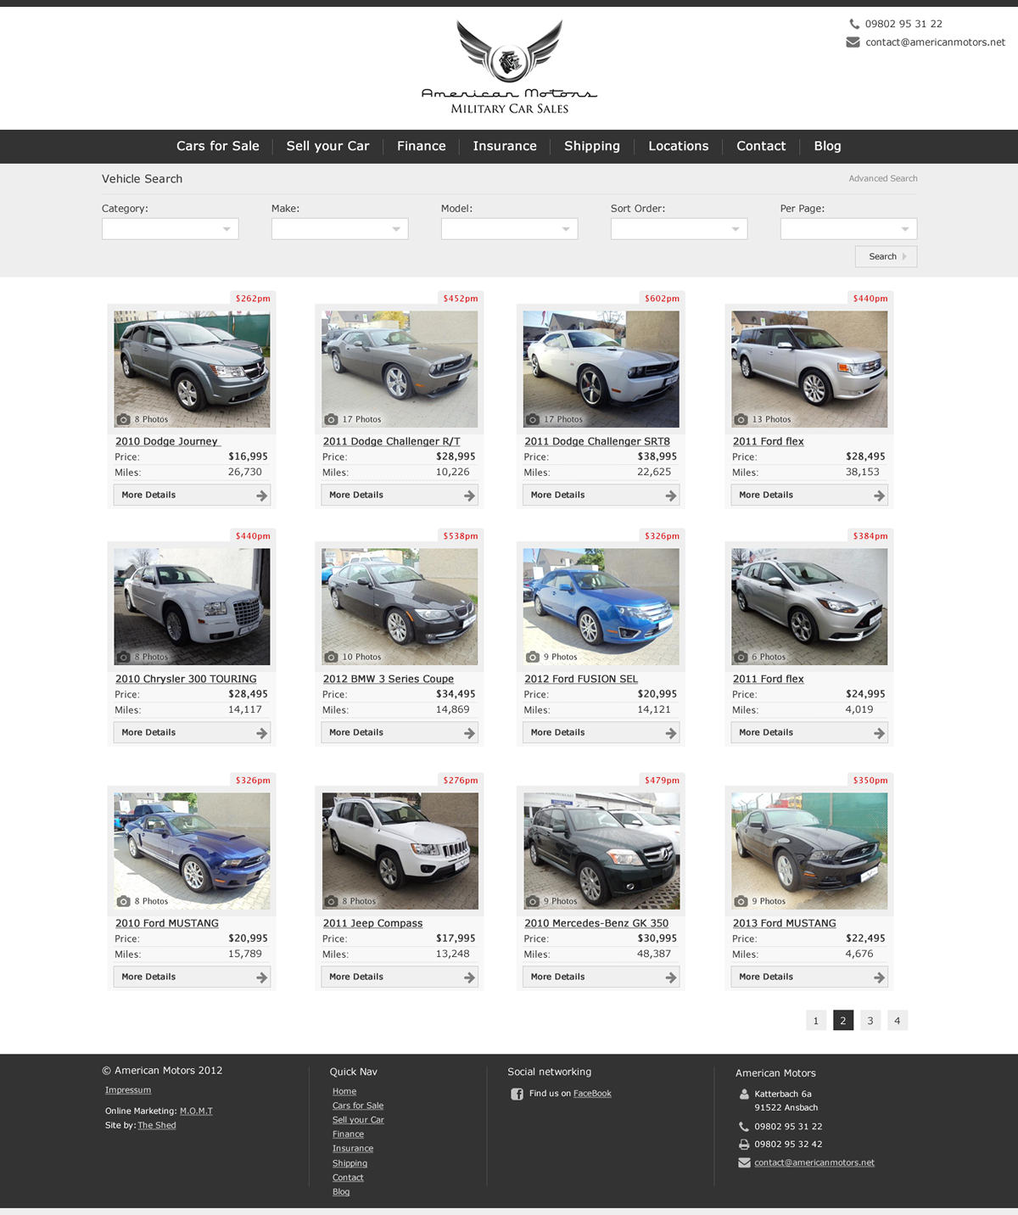Click the person icon next to Katterbach address

[x=744, y=1095]
